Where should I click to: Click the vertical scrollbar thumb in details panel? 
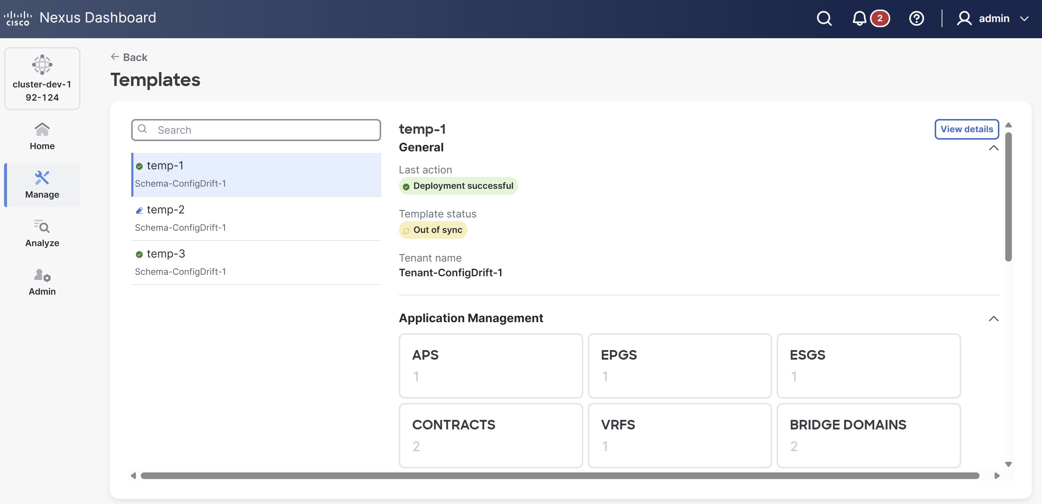click(x=1009, y=197)
